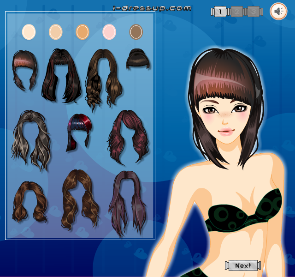Choose the pink skin tone swatch
Viewport: 295px width, 277px height.
click(x=109, y=32)
